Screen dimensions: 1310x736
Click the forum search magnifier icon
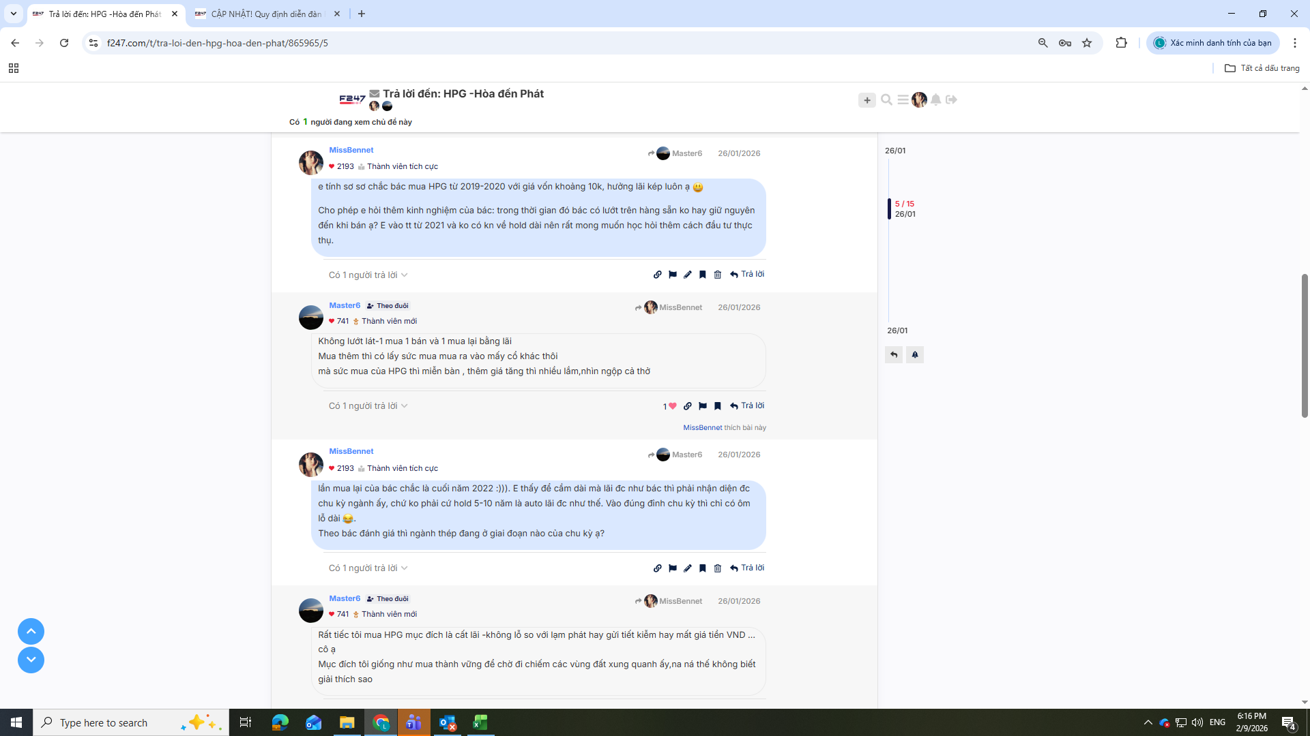pyautogui.click(x=886, y=99)
